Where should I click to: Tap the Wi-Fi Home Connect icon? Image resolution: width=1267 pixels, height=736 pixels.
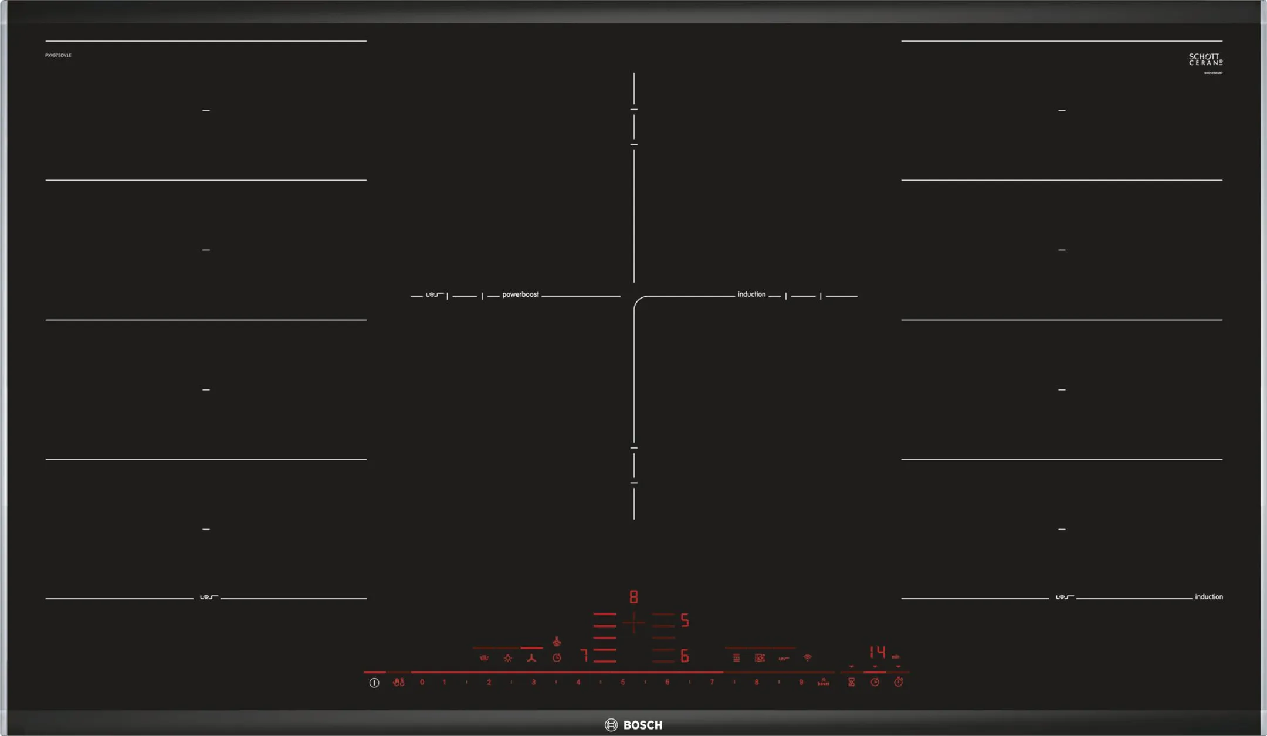tap(808, 658)
